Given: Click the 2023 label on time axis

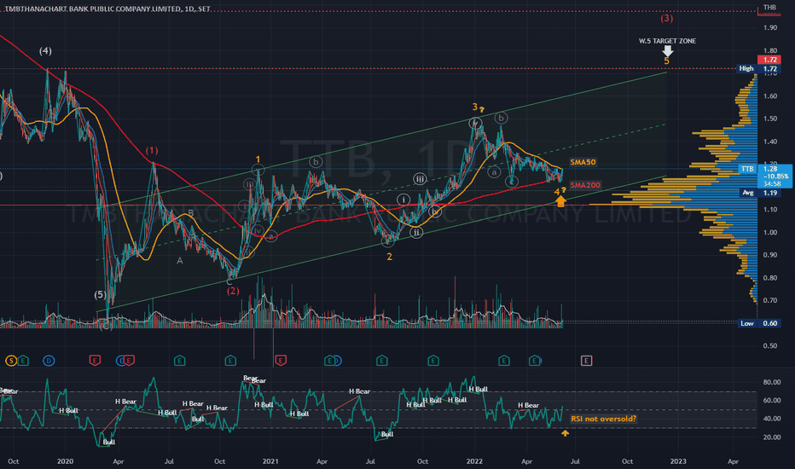Looking at the screenshot, I should (678, 461).
